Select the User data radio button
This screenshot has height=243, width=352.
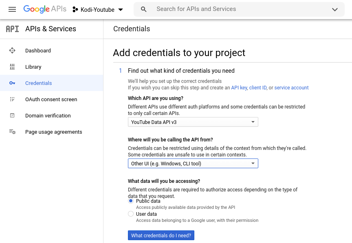[x=131, y=214]
